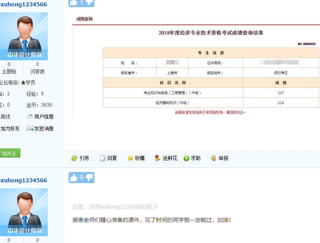Click 加为好友 to add friend
320x243 pixels.
pos(10,128)
